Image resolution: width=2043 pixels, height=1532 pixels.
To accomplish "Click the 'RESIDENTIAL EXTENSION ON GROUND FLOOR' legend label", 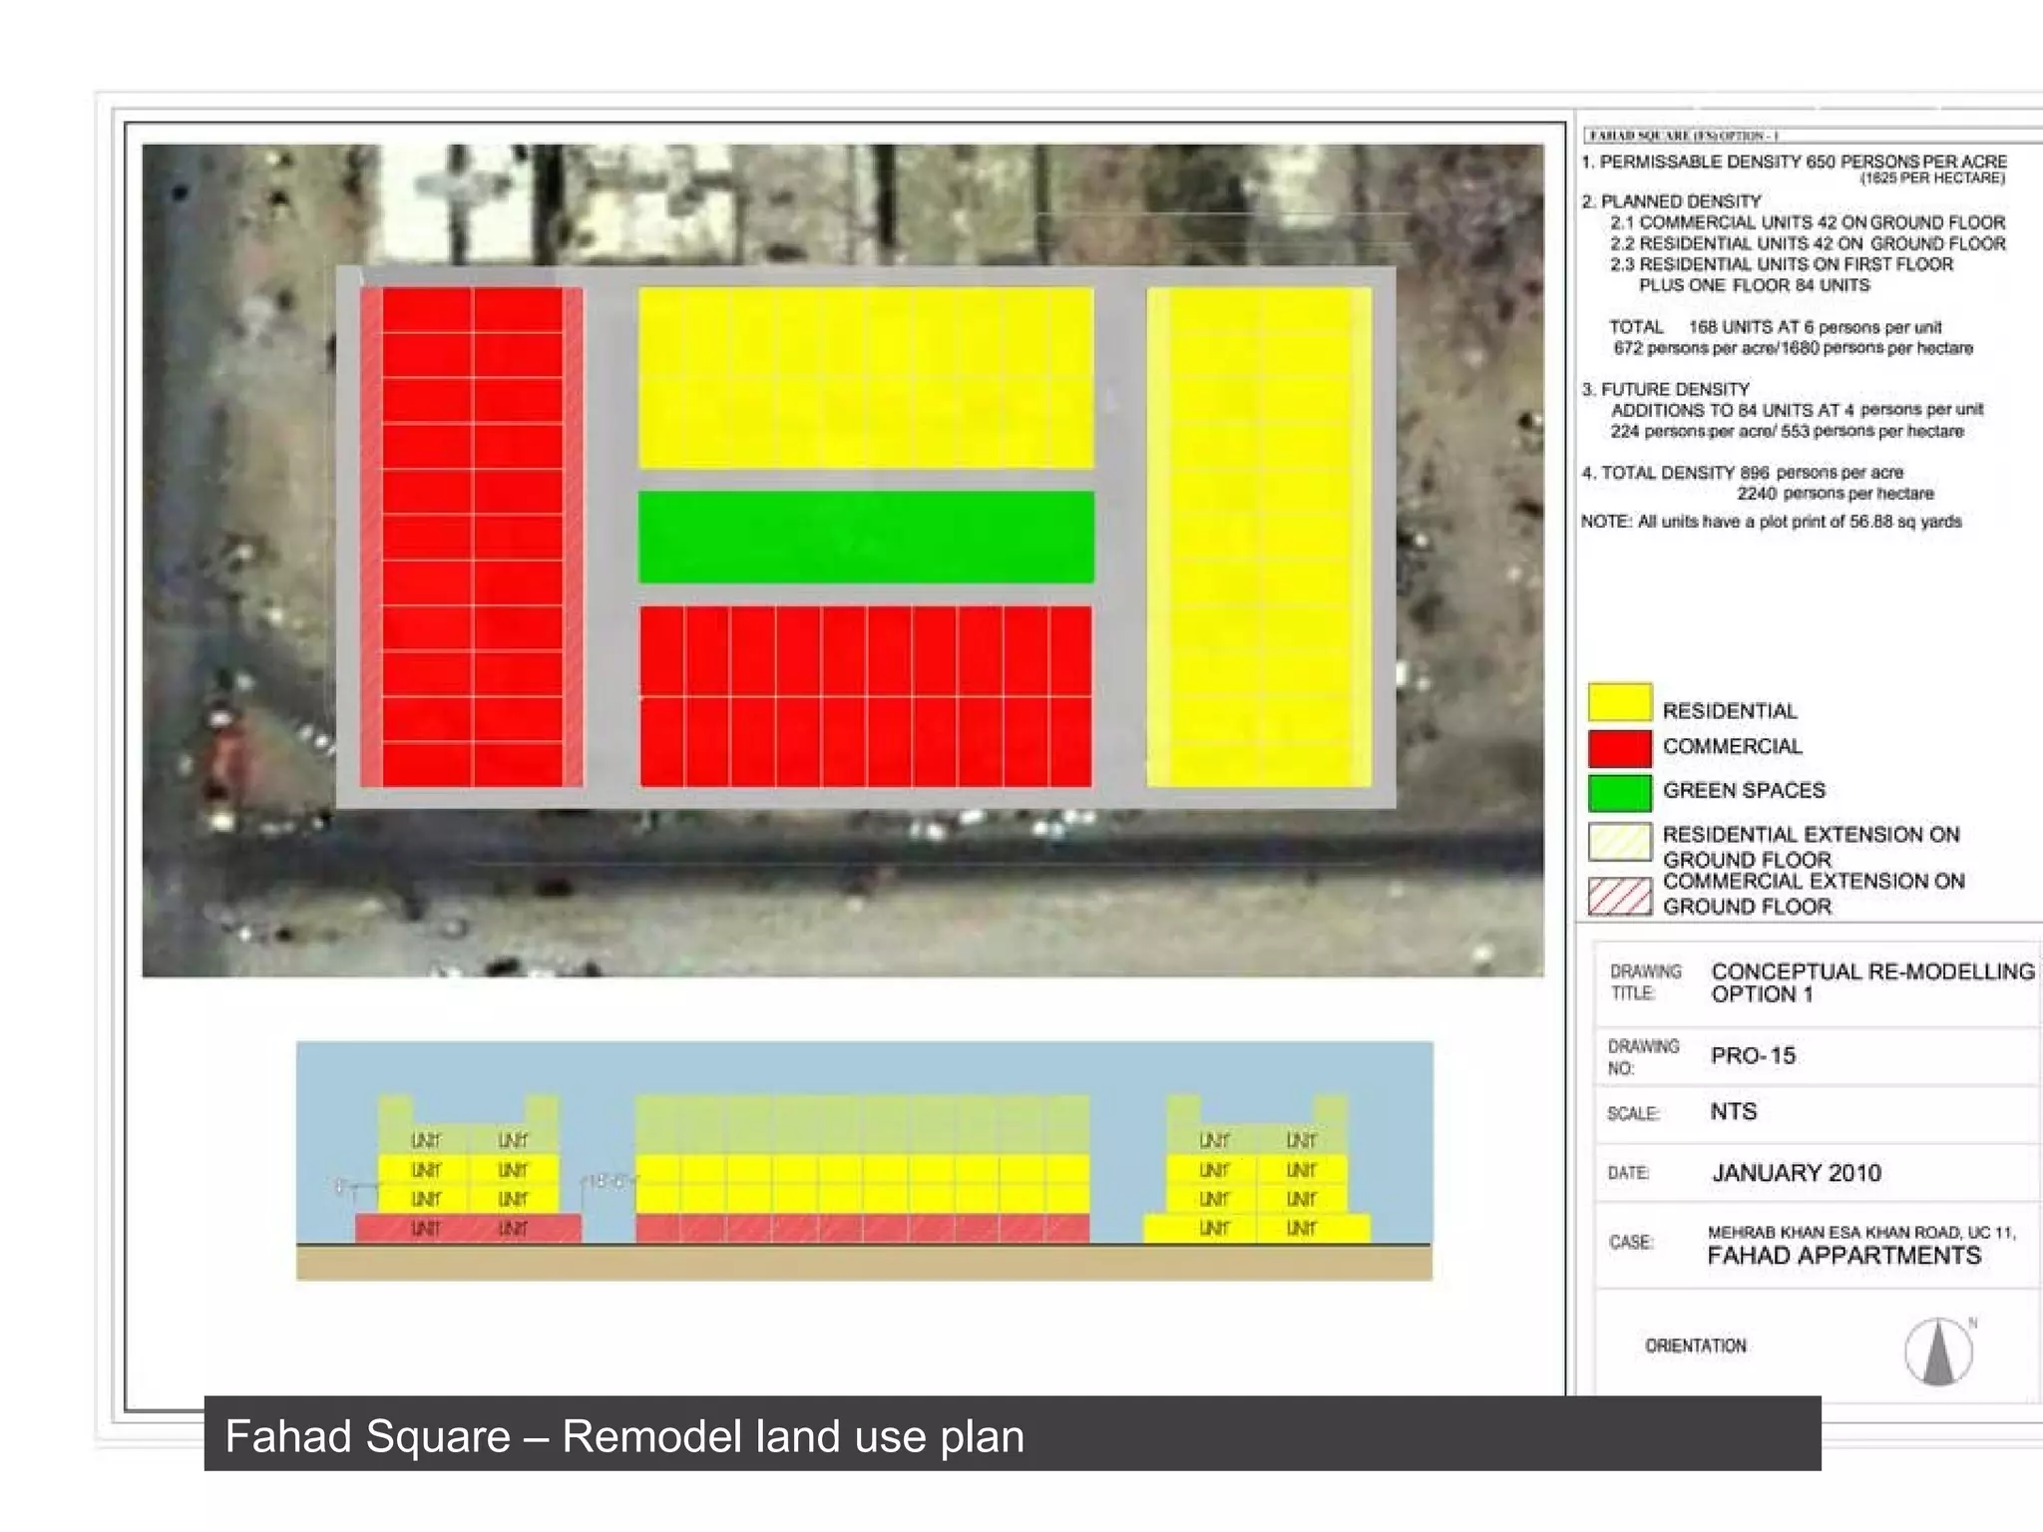I will 1812,847.
